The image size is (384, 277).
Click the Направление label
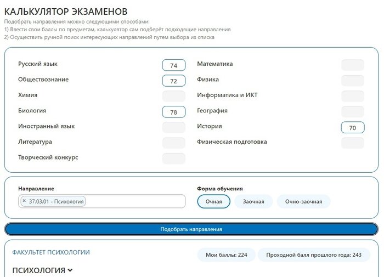point(36,189)
